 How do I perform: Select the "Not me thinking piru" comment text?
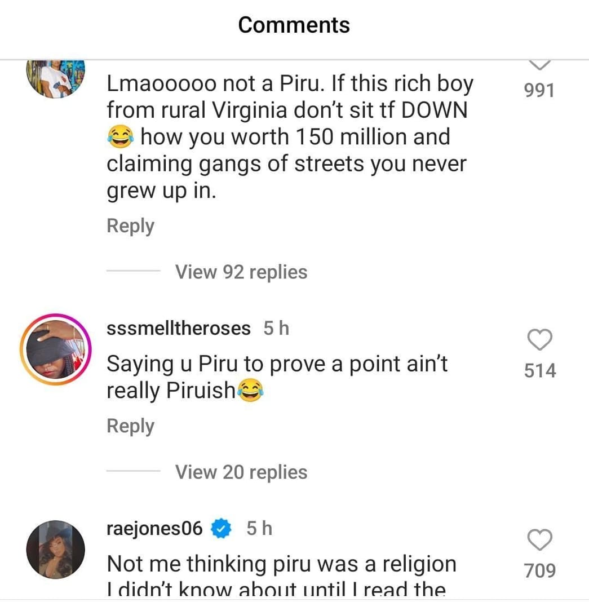(281, 565)
